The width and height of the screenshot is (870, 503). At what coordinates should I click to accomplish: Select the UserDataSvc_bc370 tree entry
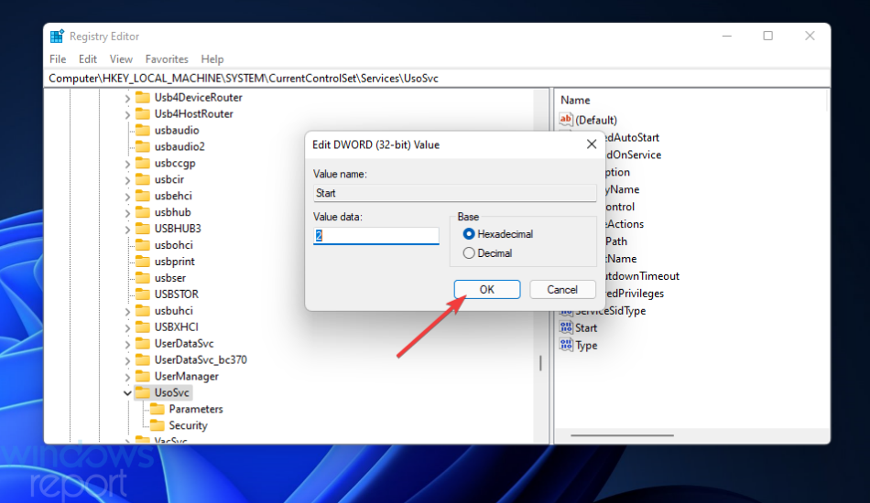tap(201, 360)
